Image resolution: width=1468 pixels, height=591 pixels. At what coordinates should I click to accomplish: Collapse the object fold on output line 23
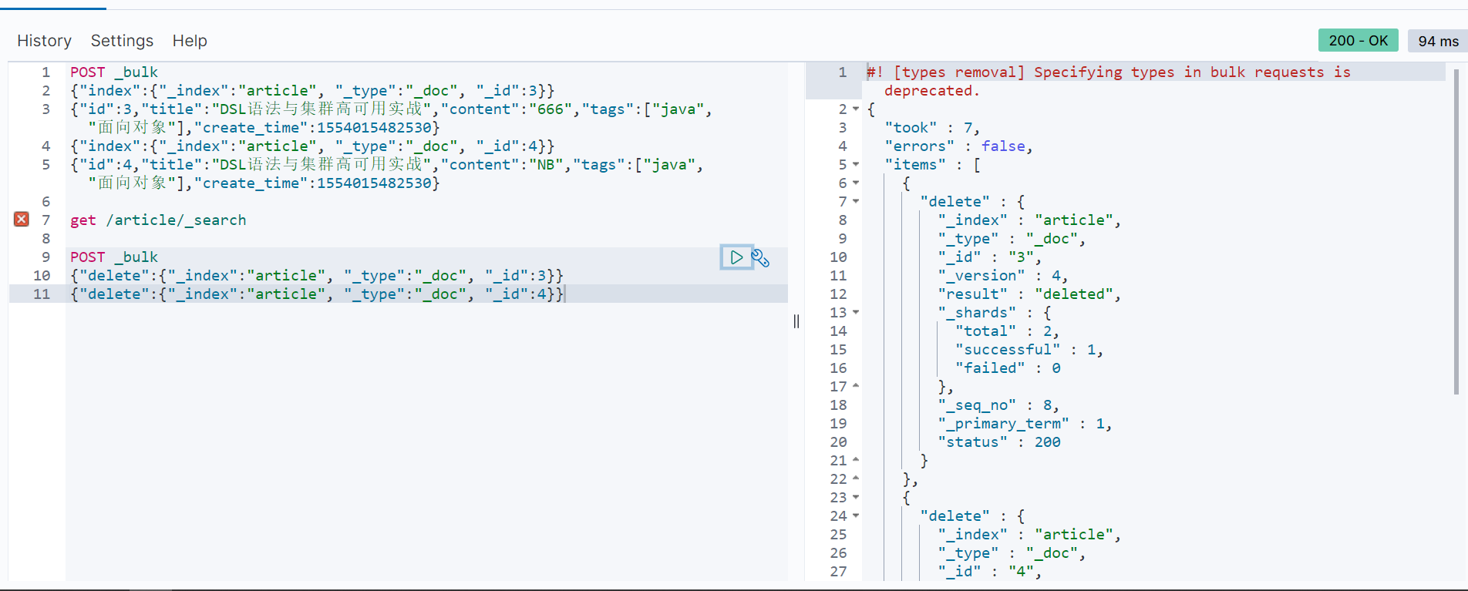point(856,498)
